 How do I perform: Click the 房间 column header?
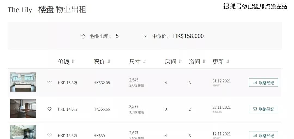click(171, 62)
